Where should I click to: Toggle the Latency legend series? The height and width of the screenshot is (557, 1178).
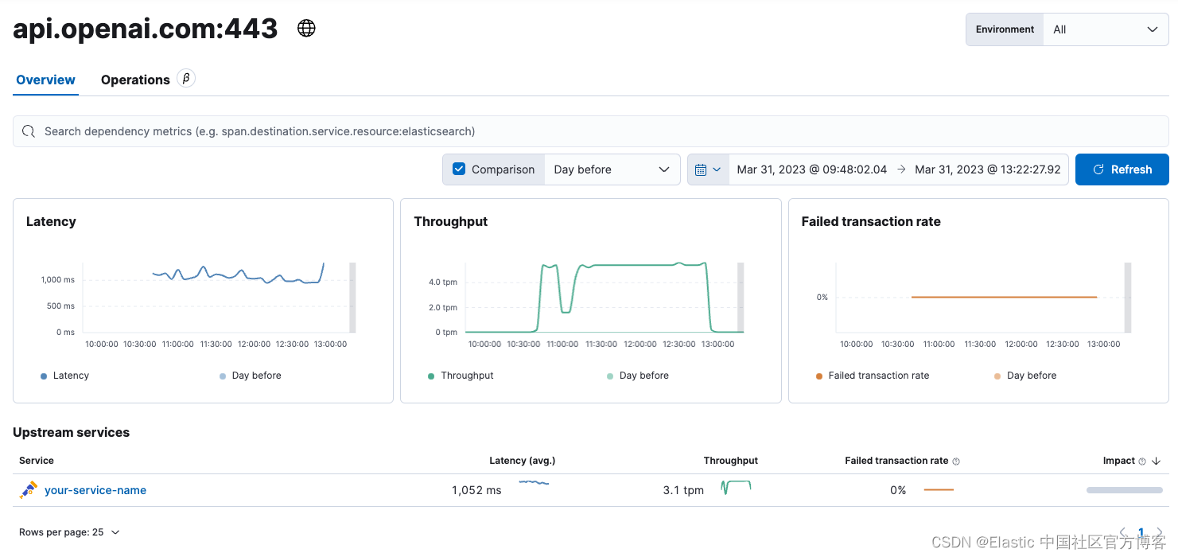64,376
